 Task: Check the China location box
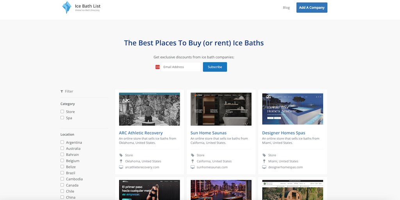tap(62, 197)
